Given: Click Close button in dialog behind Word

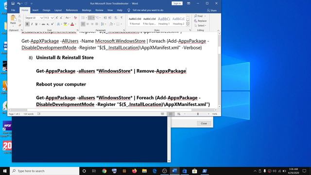Looking at the screenshot, I should coord(204,123).
